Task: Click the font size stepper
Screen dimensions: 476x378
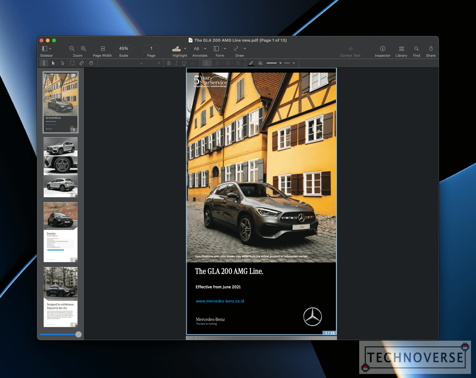Action: 159,63
